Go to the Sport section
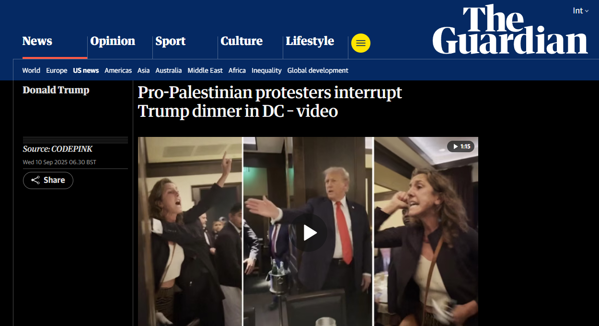 [x=170, y=41]
